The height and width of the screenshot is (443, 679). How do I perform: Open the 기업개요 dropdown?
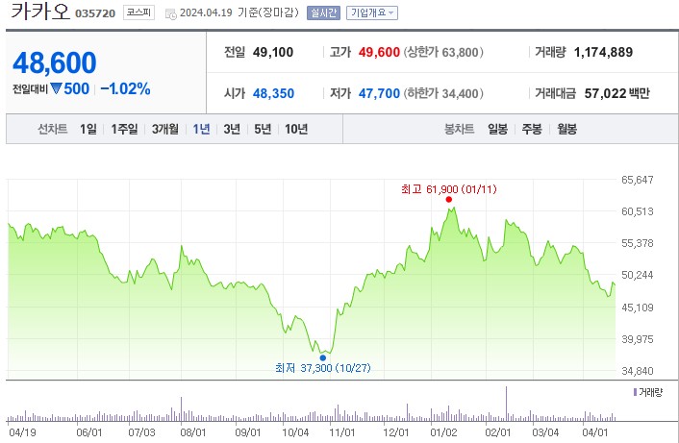pyautogui.click(x=372, y=13)
